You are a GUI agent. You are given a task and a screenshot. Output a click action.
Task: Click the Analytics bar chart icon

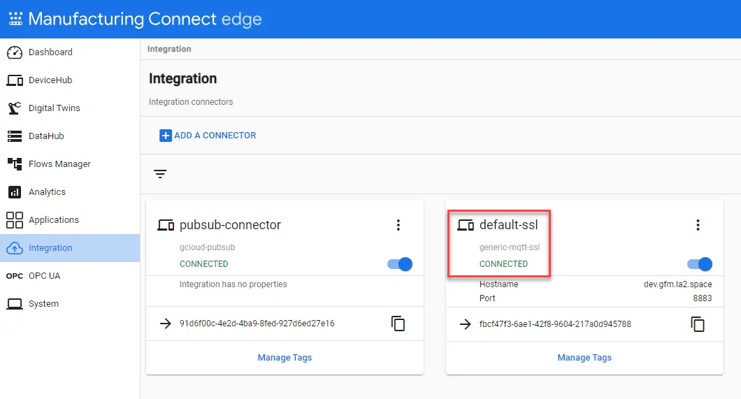15,192
